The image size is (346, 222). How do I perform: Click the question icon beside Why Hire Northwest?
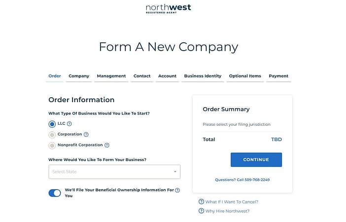coord(201,211)
